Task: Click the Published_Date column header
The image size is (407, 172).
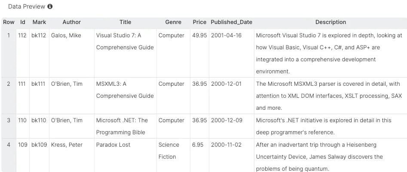Action: click(232, 22)
